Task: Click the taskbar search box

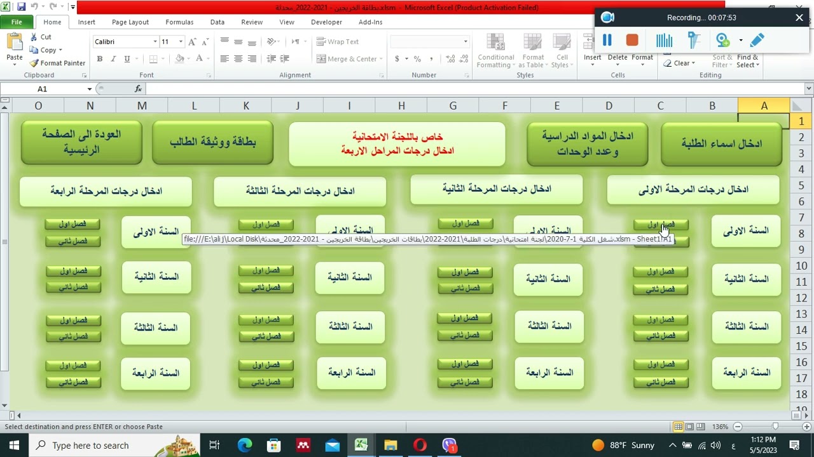Action: 114,445
